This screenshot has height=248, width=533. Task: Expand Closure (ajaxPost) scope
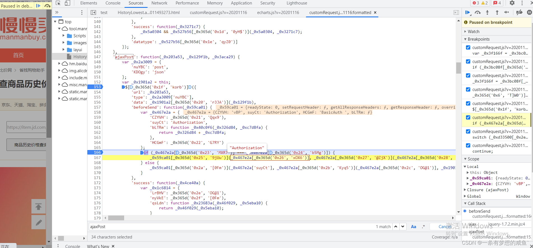click(465, 190)
